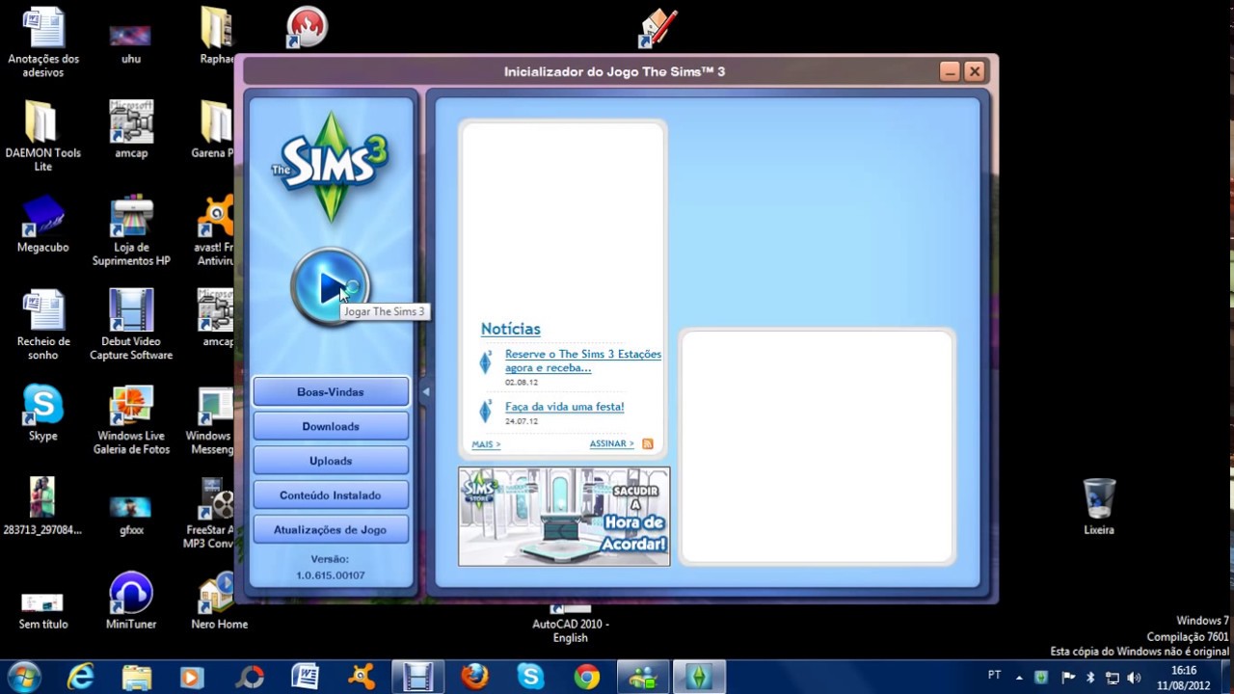Screen dimensions: 1234x694
Task: Select Debut Video Capture Software shortcut
Action: click(131, 324)
